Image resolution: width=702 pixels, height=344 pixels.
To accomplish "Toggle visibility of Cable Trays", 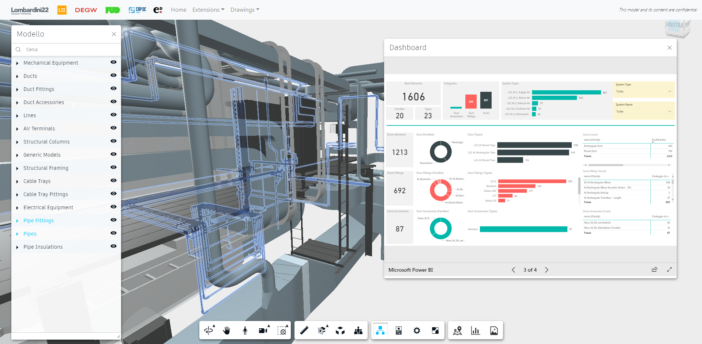I will 113,181.
